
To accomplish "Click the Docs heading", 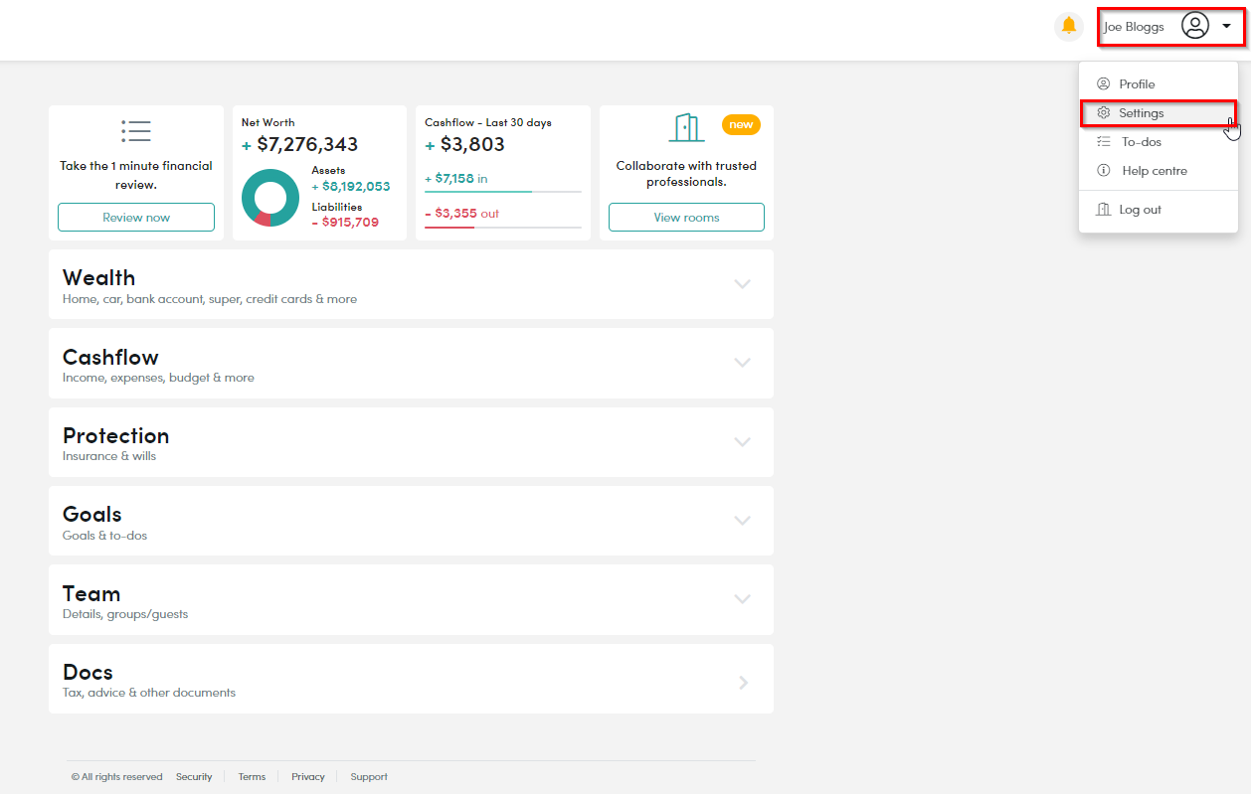I will pos(88,672).
